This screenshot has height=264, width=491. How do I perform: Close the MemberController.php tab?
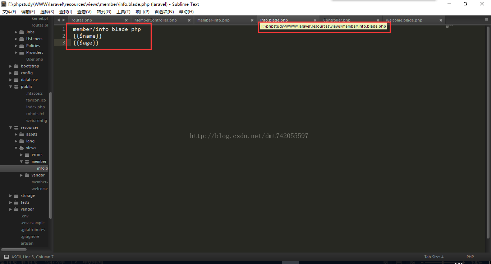pyautogui.click(x=189, y=20)
